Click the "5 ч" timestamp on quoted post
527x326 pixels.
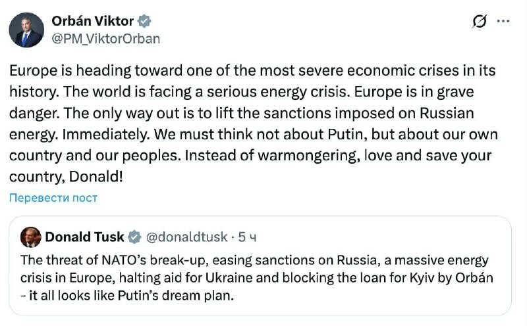point(246,237)
